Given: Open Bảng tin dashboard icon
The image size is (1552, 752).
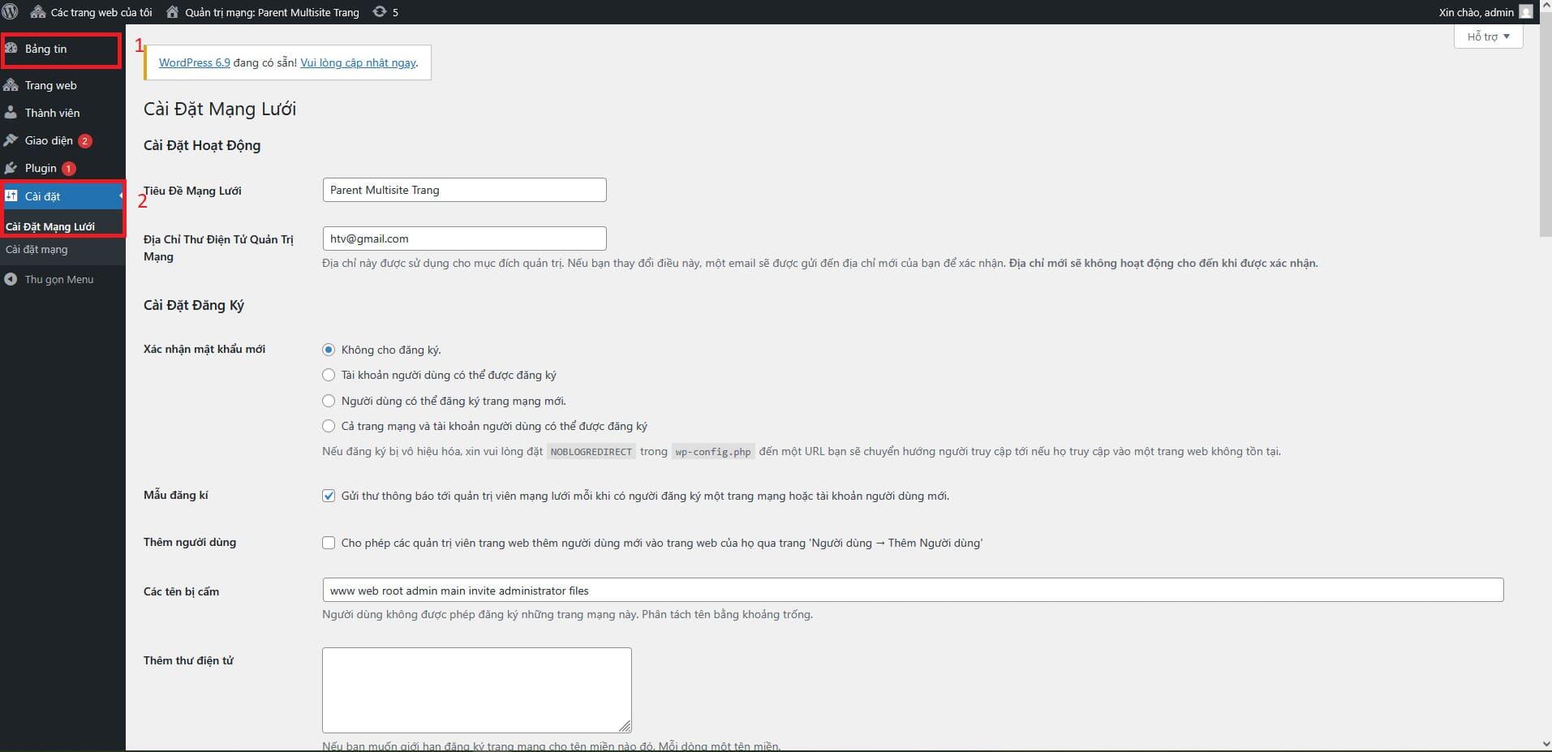Looking at the screenshot, I should pos(11,49).
